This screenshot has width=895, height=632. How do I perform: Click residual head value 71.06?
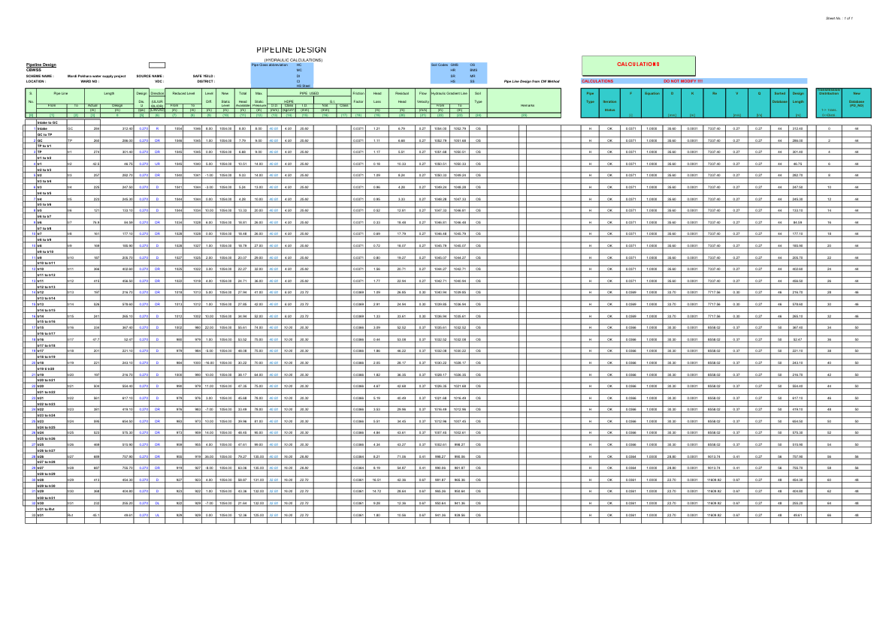click(402, 456)
